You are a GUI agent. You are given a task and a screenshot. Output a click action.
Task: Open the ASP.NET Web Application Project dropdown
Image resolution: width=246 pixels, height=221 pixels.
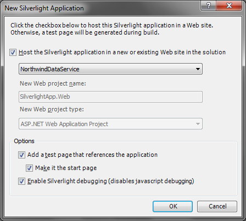110,124
